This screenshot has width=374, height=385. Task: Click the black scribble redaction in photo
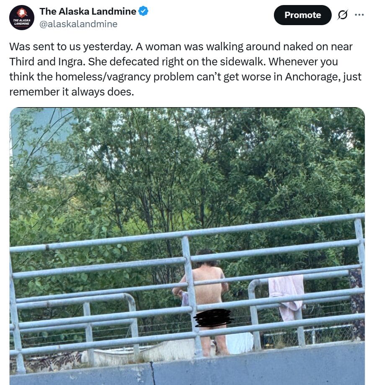pyautogui.click(x=212, y=318)
